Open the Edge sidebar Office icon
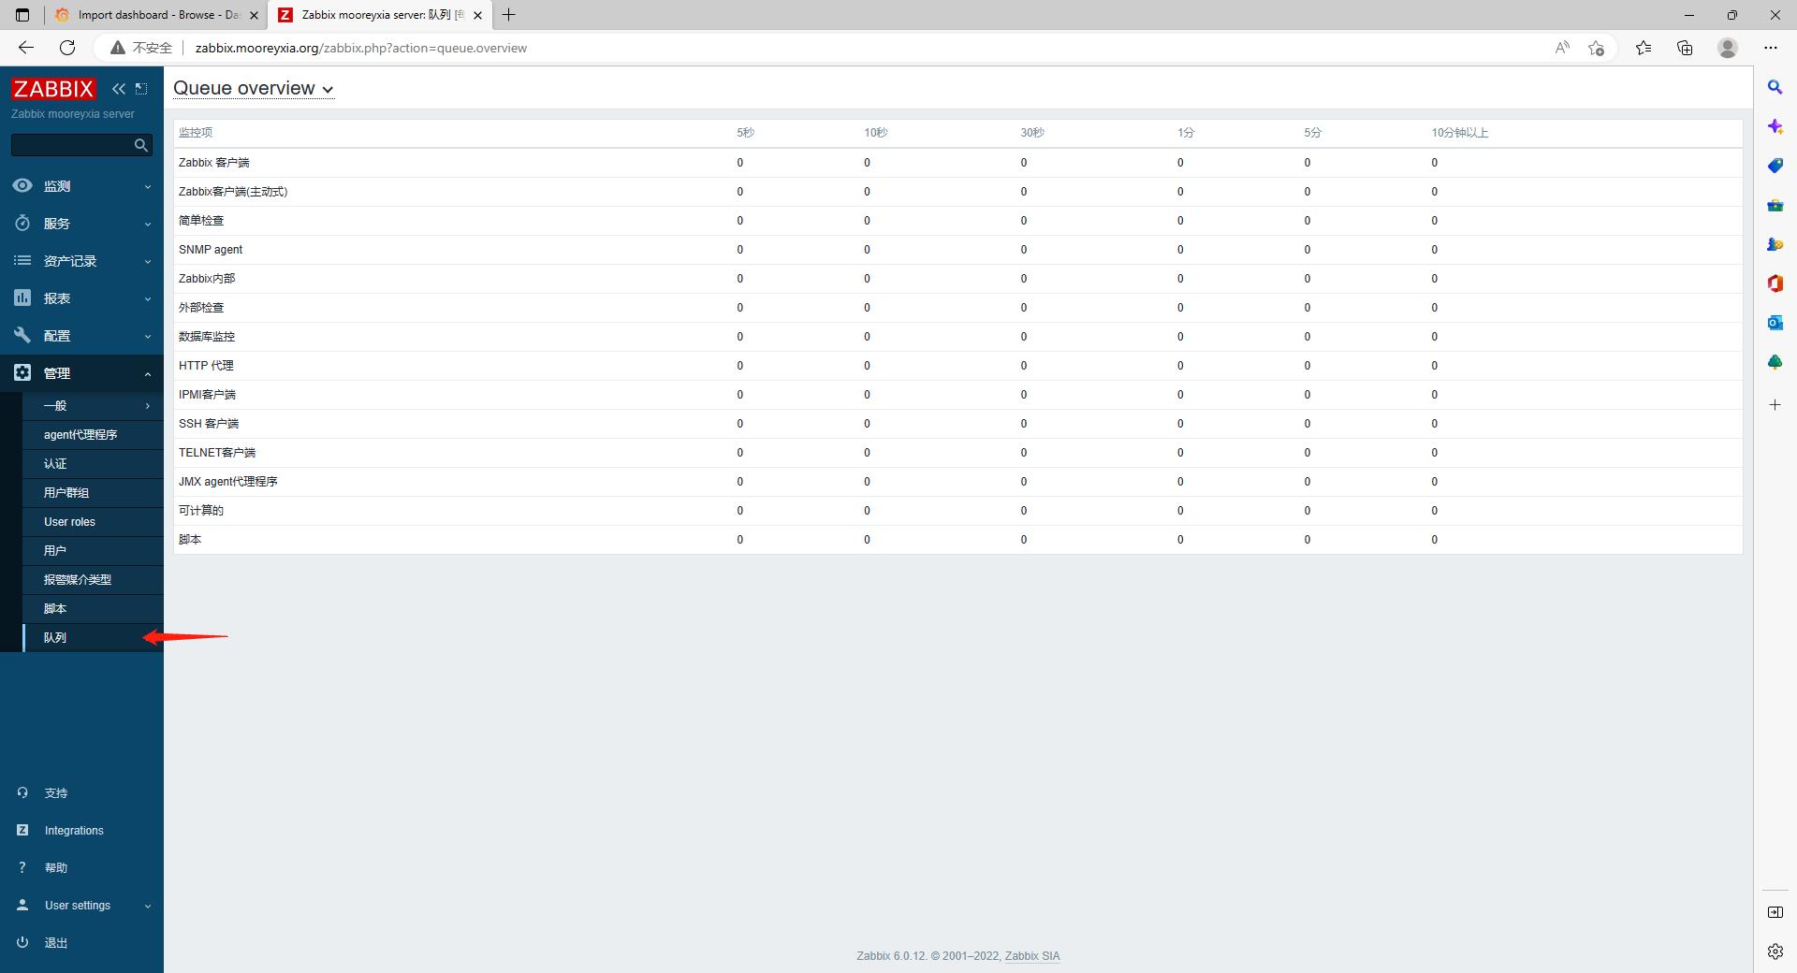 [x=1775, y=283]
